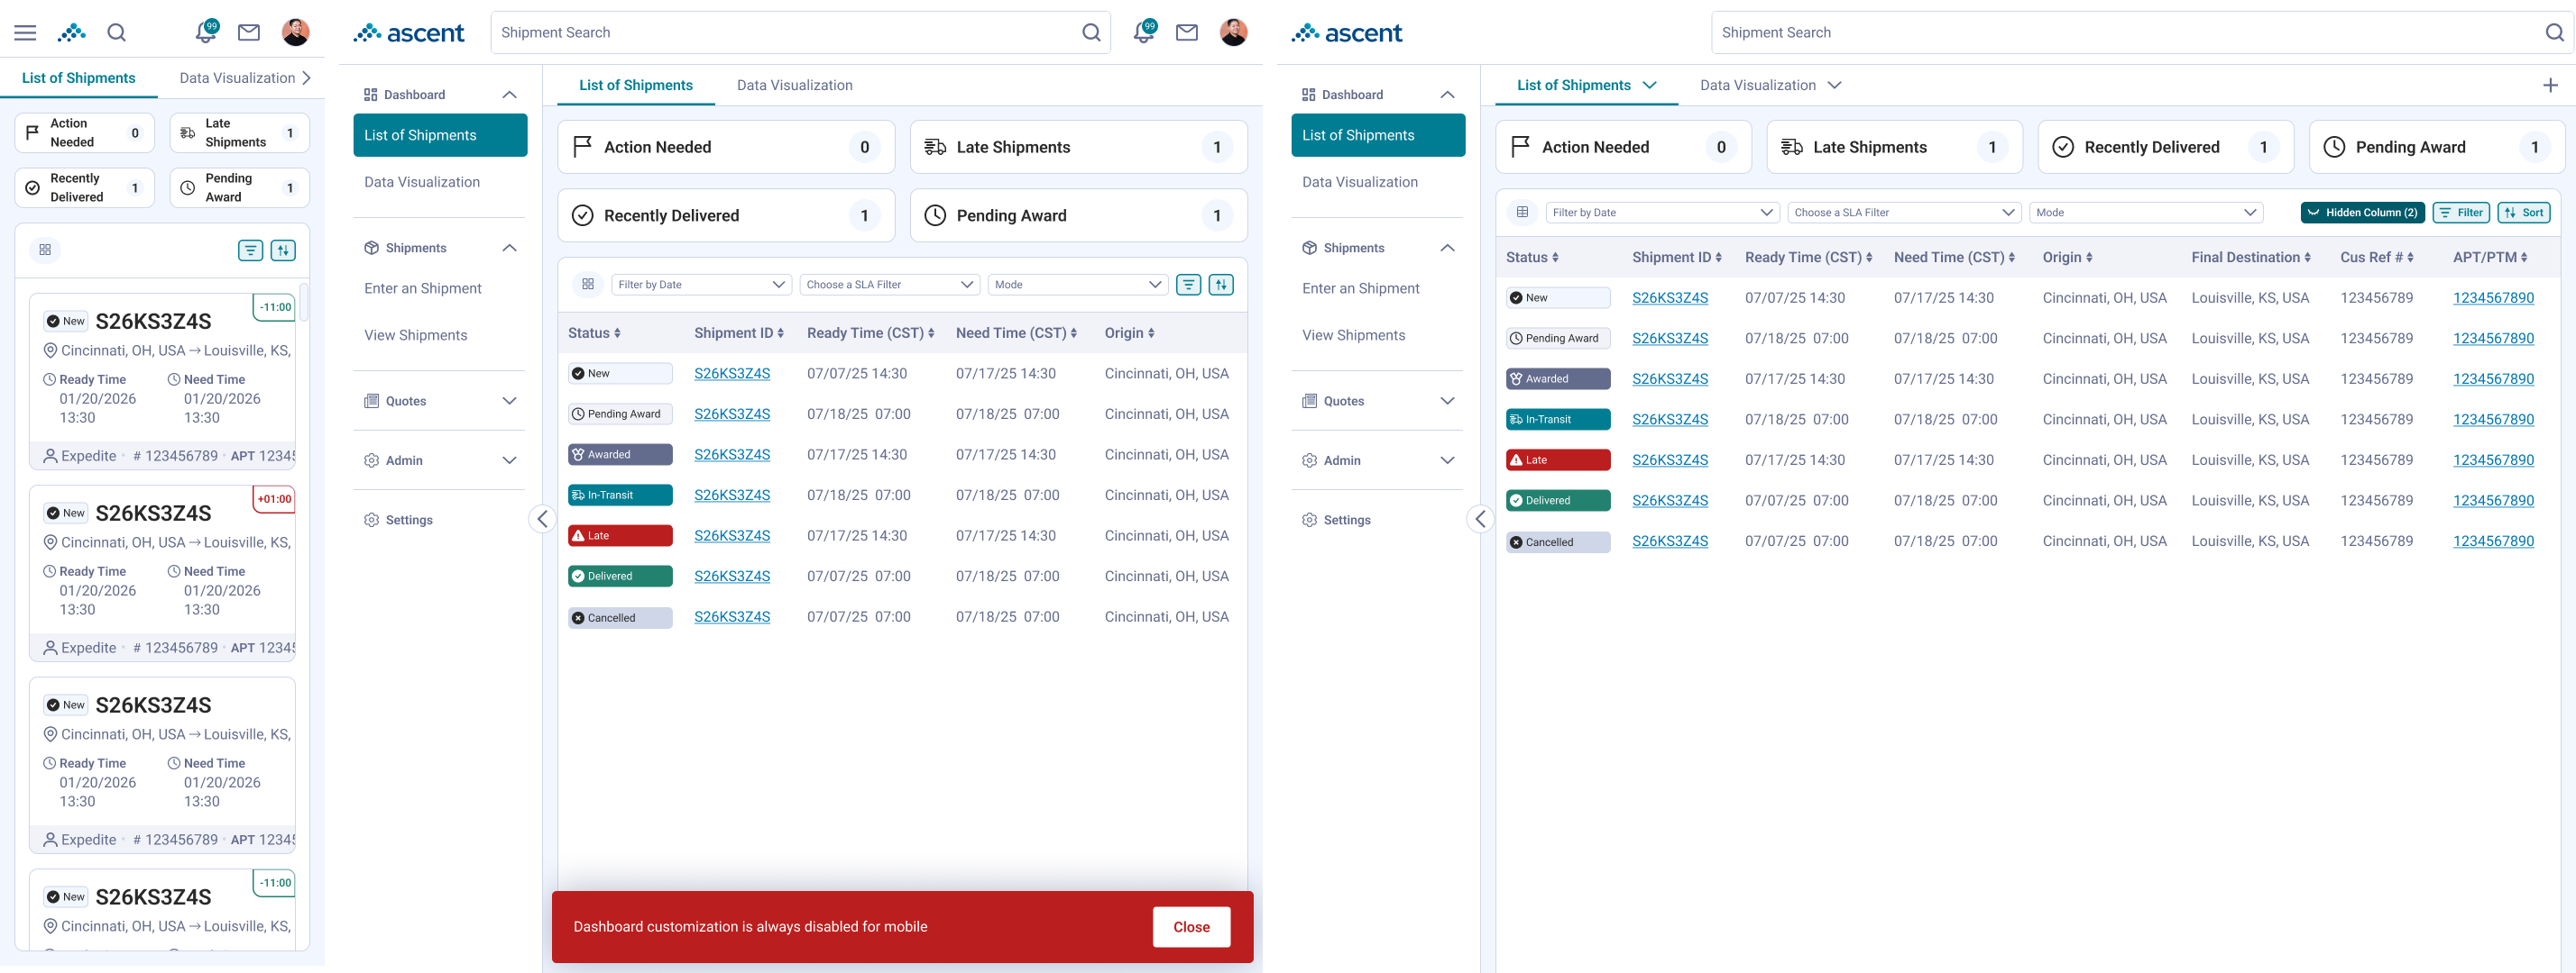Viewport: 2576px width, 973px height.
Task: Open Enter an Shipment in desktop sidebar
Action: (1360, 287)
